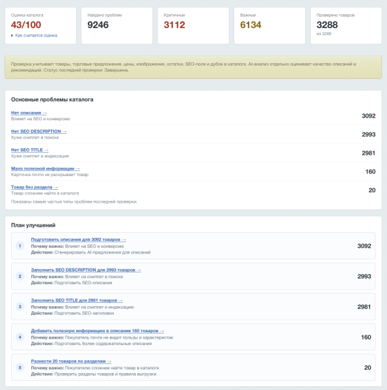Click 'Заполнить SEO DESCRIPTION для 2993 товаров' link
The width and height of the screenshot is (387, 390).
(x=86, y=270)
